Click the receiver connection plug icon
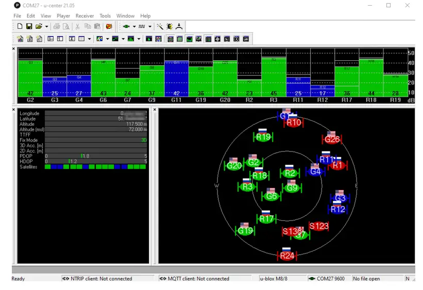423x290 pixels. (125, 26)
